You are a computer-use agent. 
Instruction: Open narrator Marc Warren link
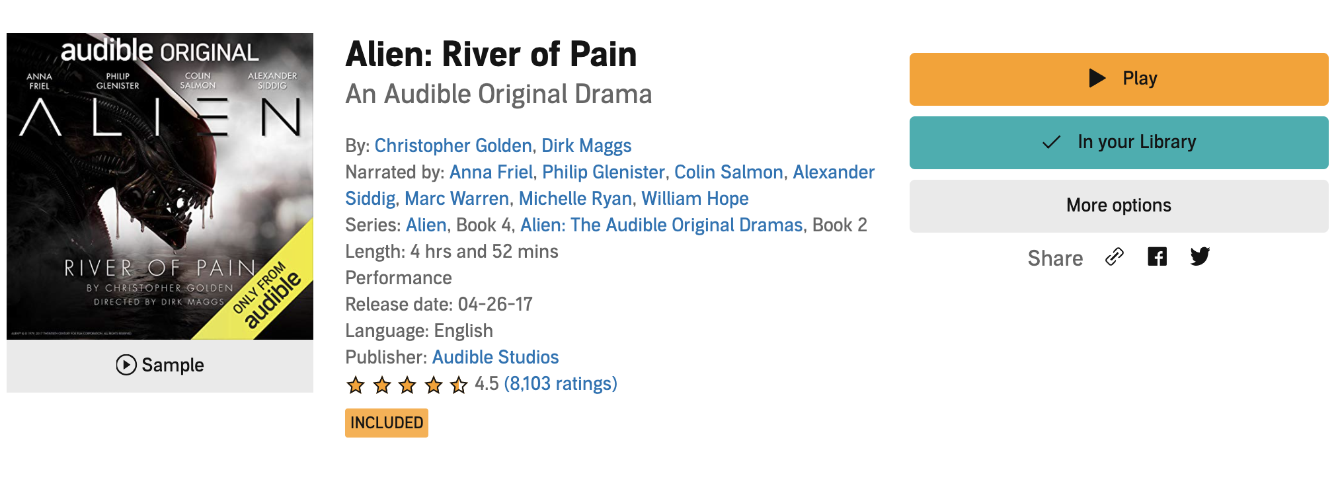click(457, 198)
